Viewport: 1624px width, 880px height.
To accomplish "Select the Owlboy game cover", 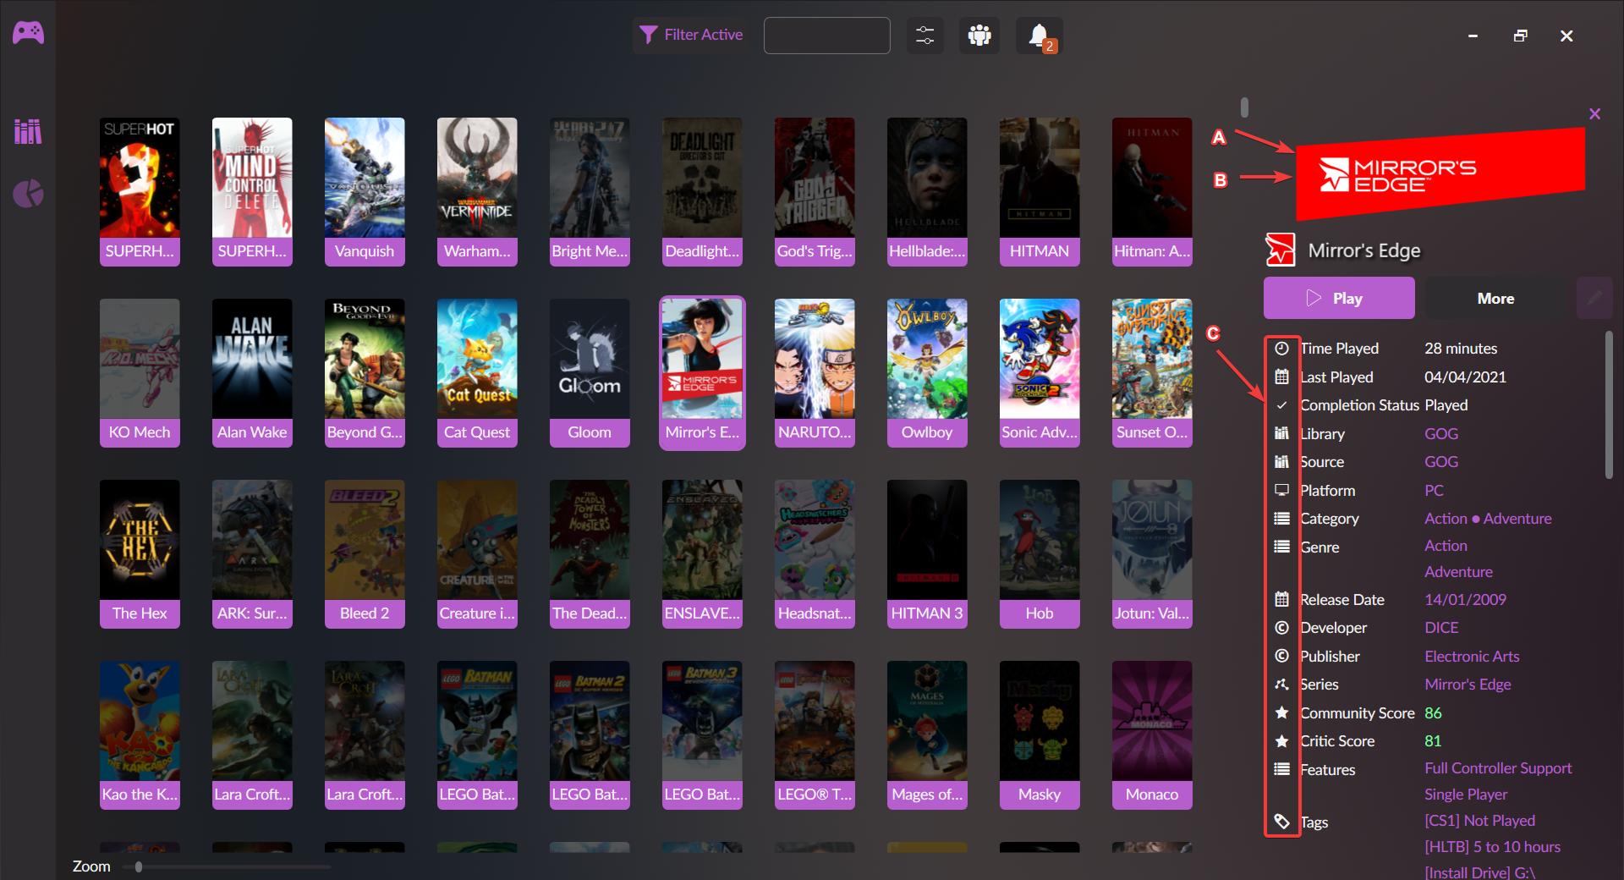I will [927, 373].
